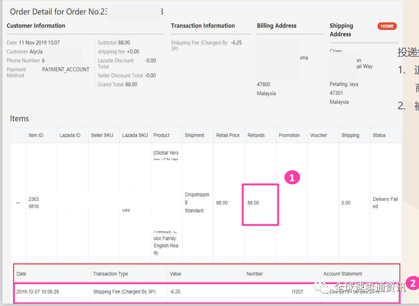Click the Items section heading
The width and height of the screenshot is (419, 306).
tap(19, 118)
